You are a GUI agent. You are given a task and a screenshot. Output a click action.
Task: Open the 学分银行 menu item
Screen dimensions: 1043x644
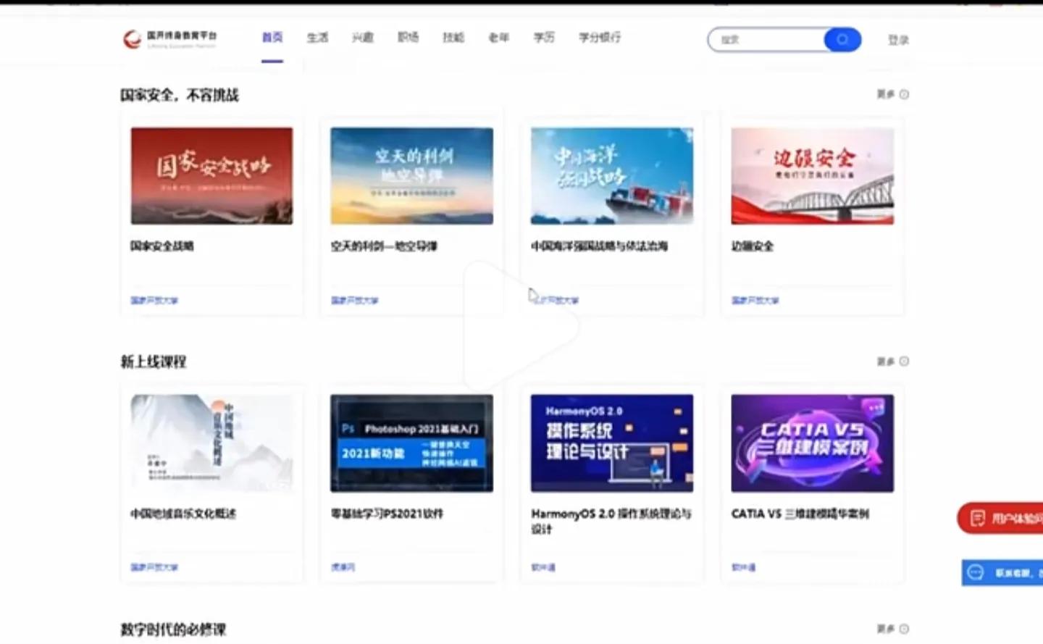599,38
